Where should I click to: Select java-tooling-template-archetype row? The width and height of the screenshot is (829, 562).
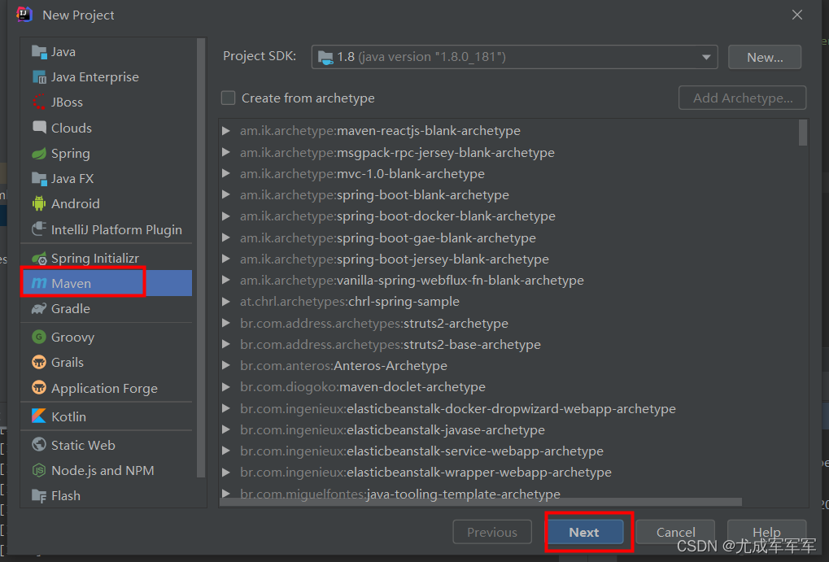click(400, 494)
